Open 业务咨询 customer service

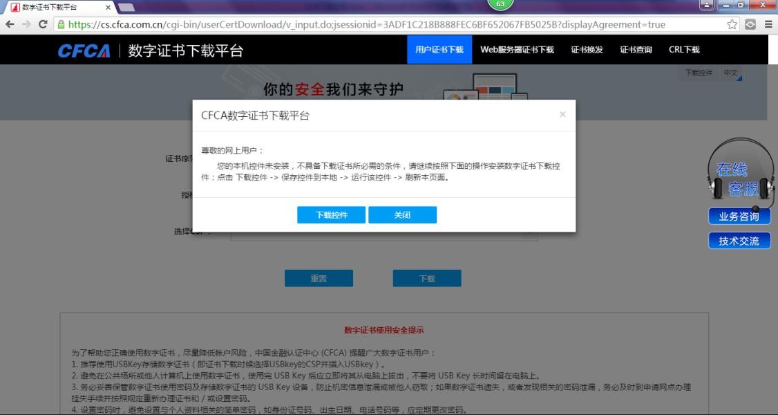pyautogui.click(x=739, y=216)
